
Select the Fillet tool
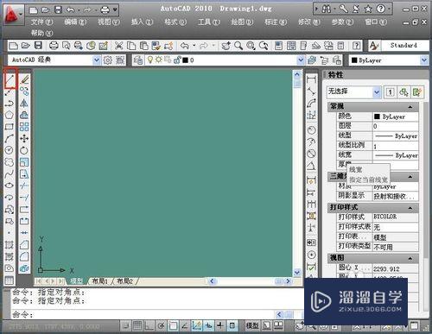[24, 256]
